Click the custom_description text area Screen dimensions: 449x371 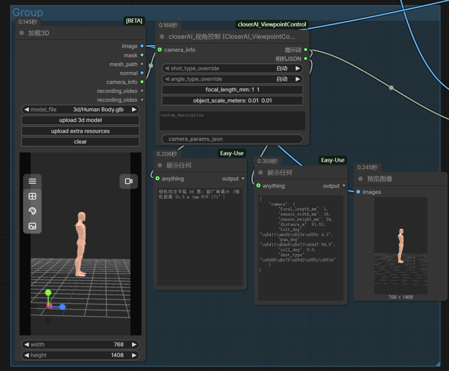[232, 121]
